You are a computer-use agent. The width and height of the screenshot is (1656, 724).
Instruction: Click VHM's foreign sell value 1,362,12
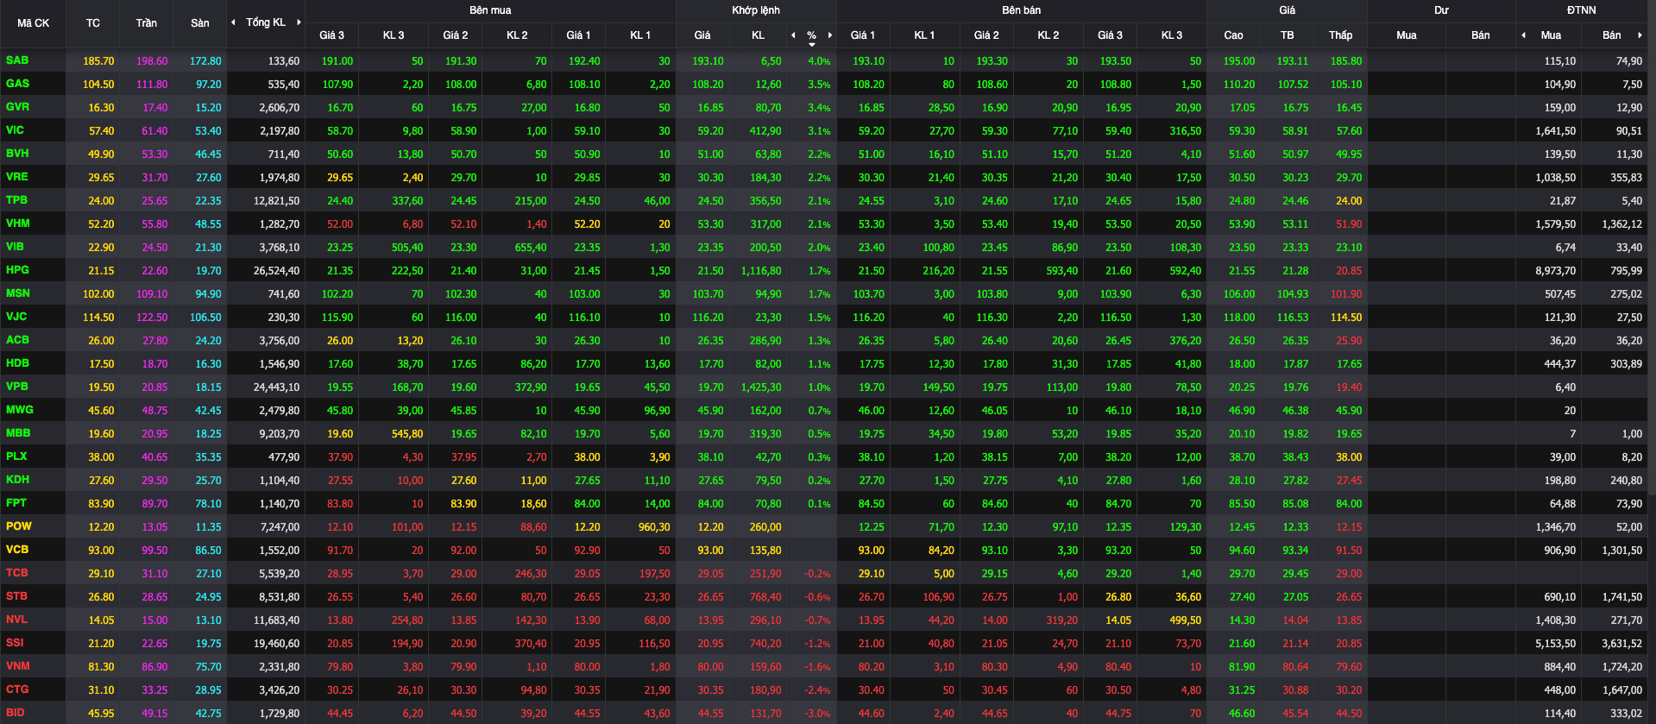point(1621,224)
